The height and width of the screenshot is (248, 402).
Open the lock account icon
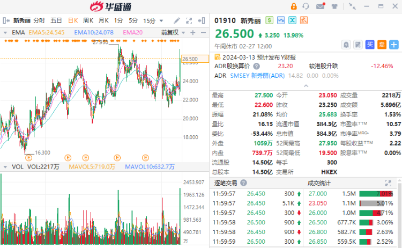pyautogui.click(x=294, y=6)
